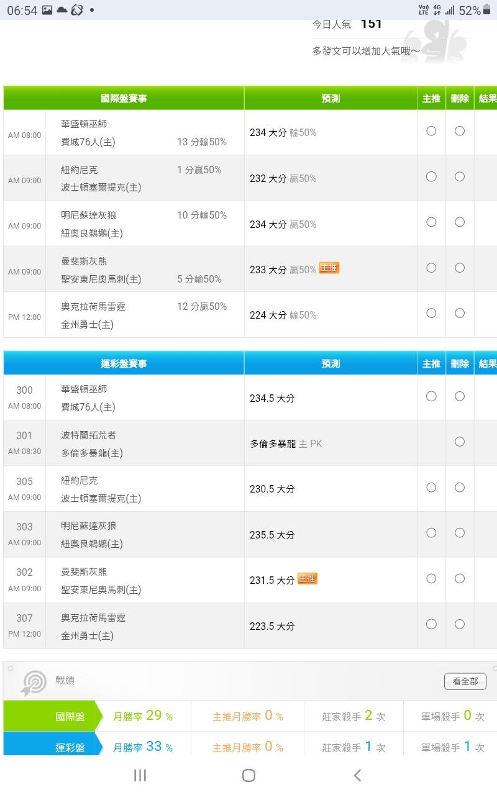Screen dimensions: 497x795
Task: Tap the target record icon beside 戰績
Action: tap(34, 683)
